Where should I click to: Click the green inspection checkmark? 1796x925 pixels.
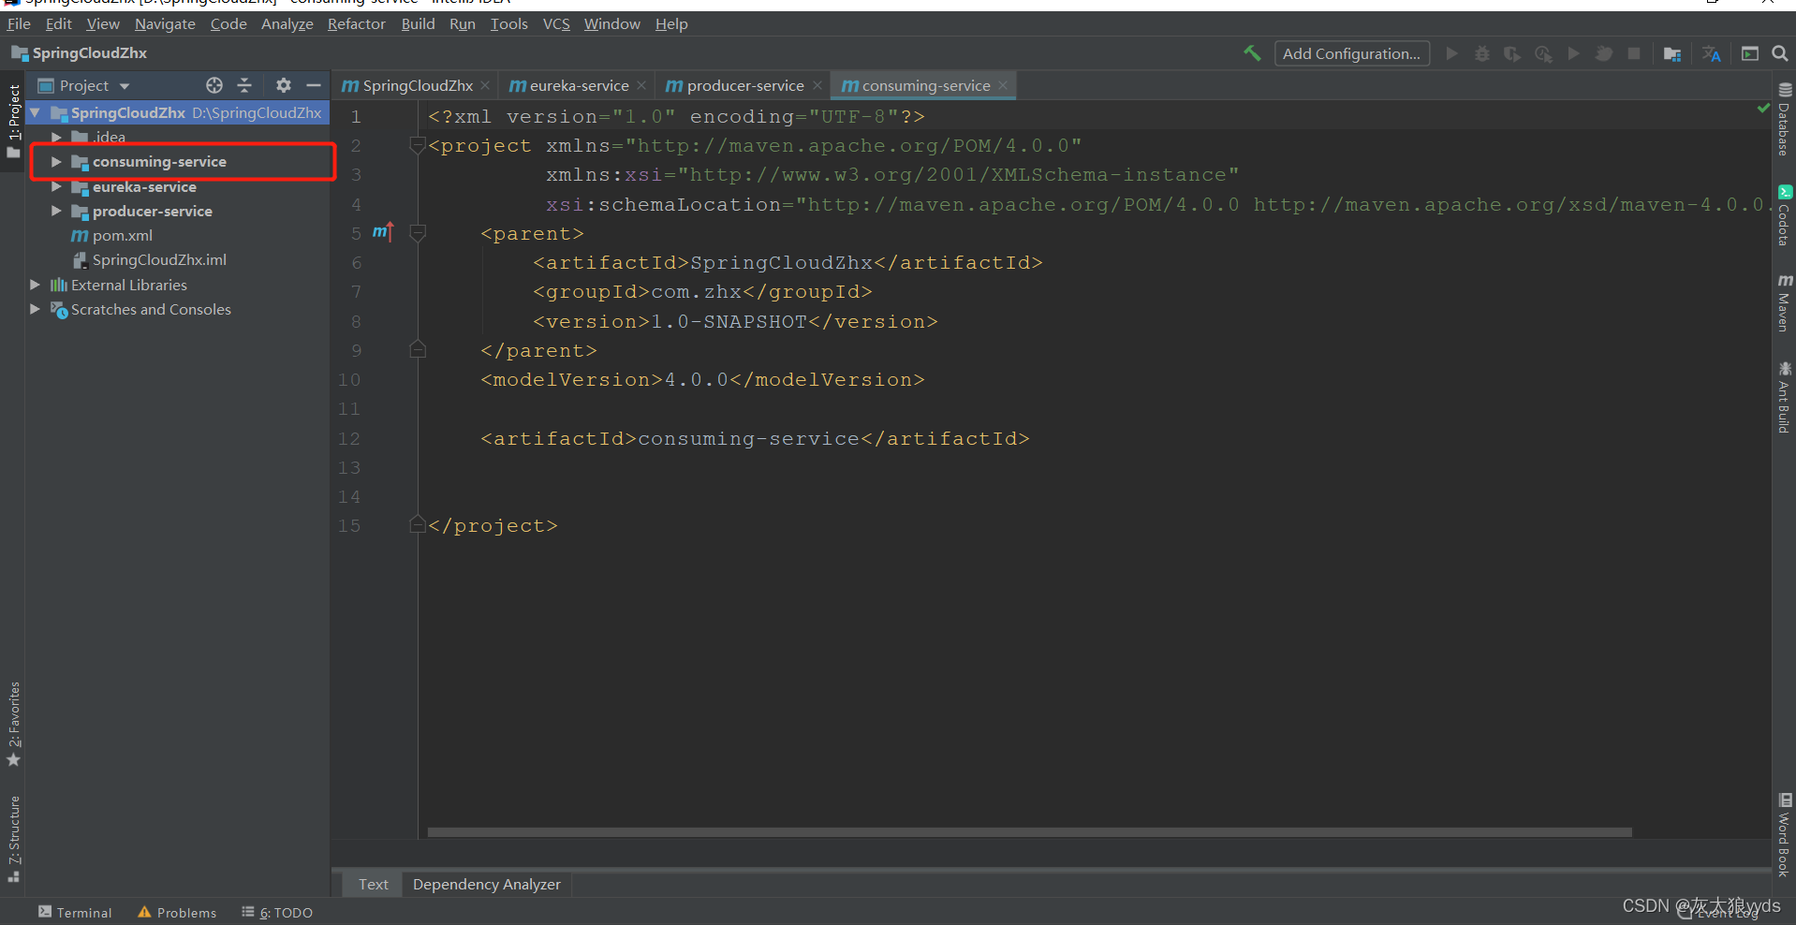click(1763, 109)
